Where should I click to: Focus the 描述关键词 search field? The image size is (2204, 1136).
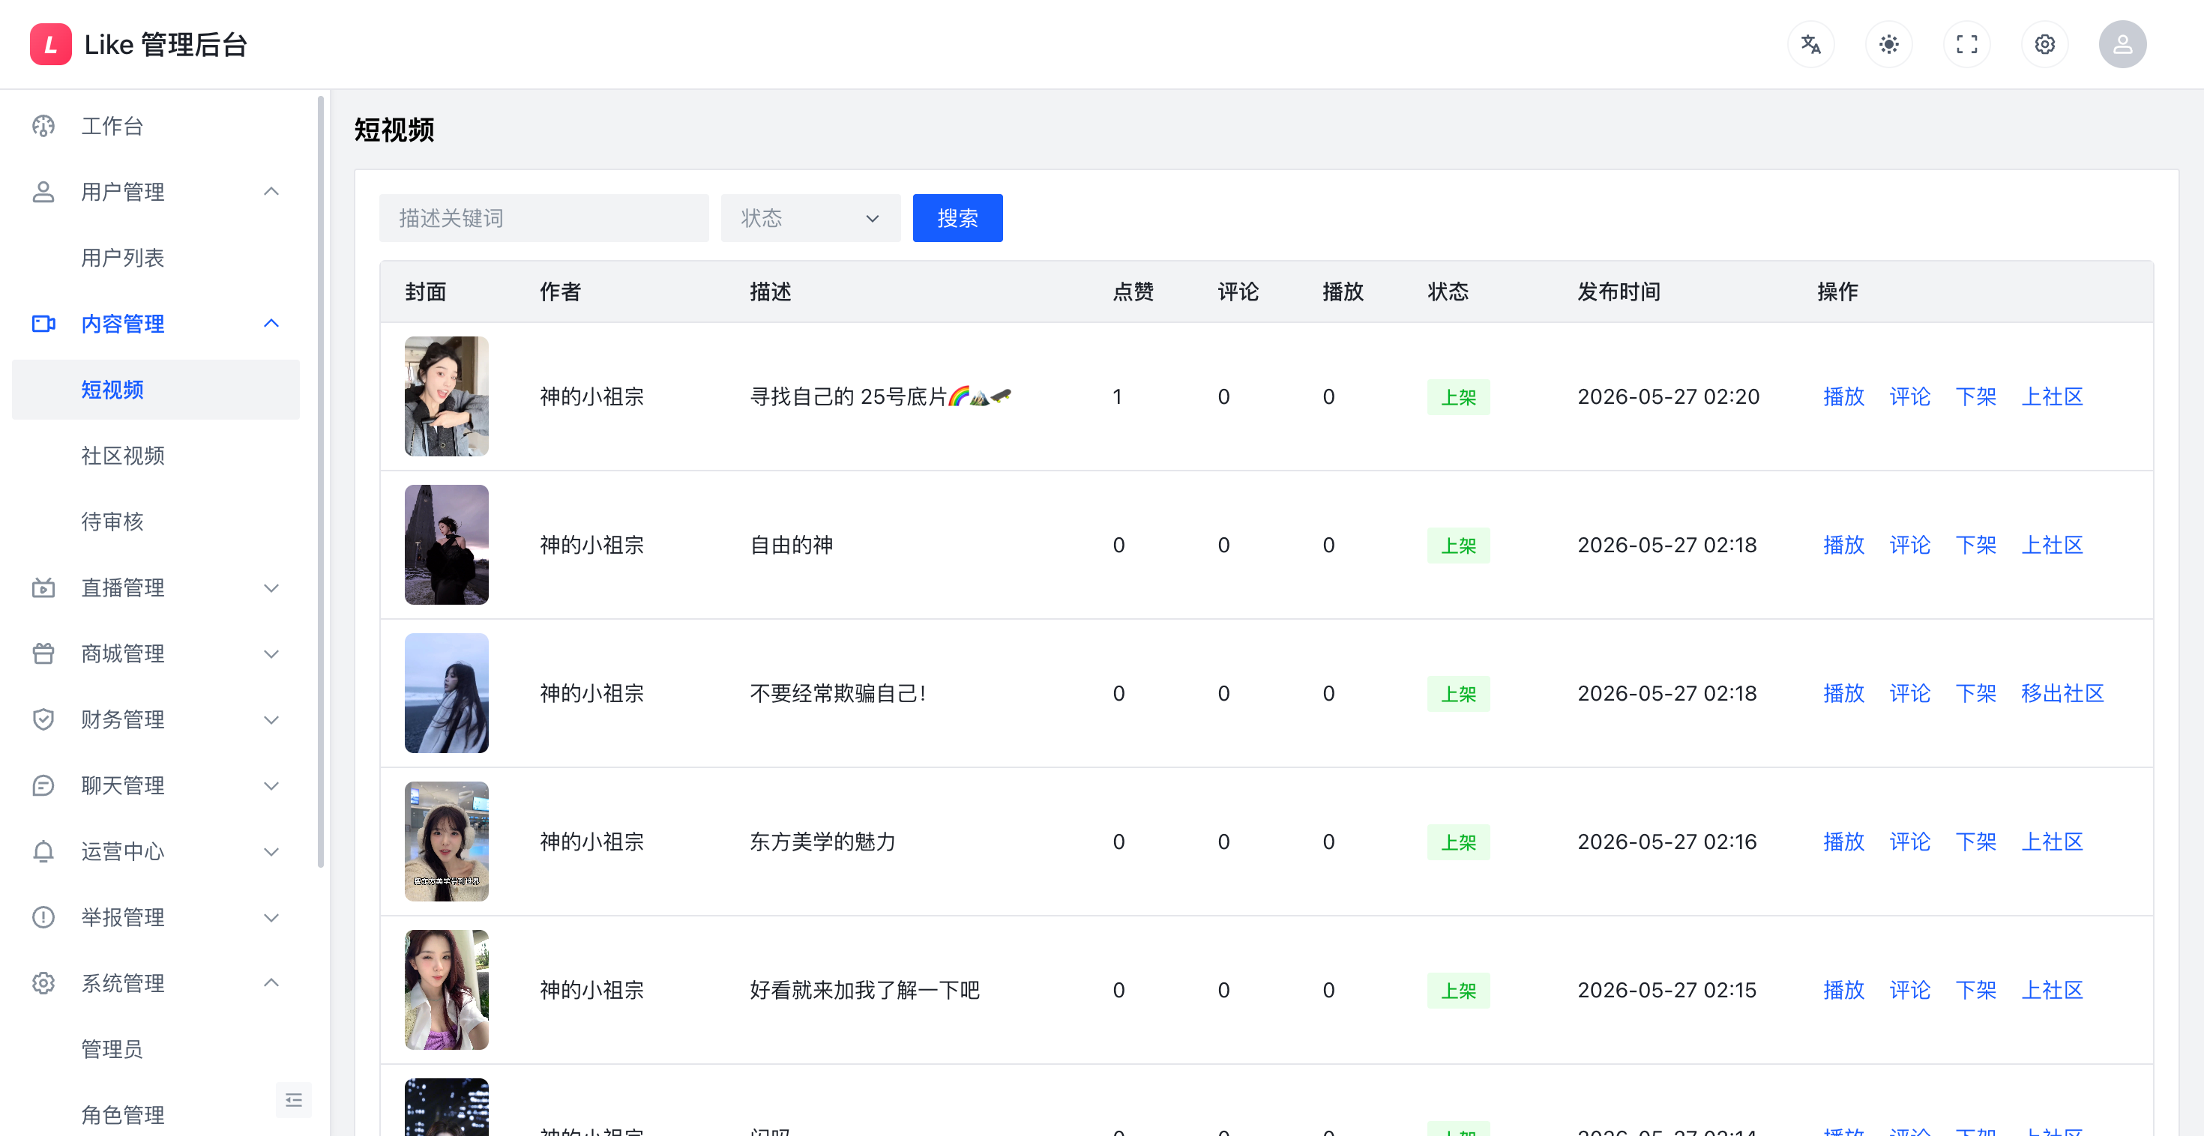point(544,218)
